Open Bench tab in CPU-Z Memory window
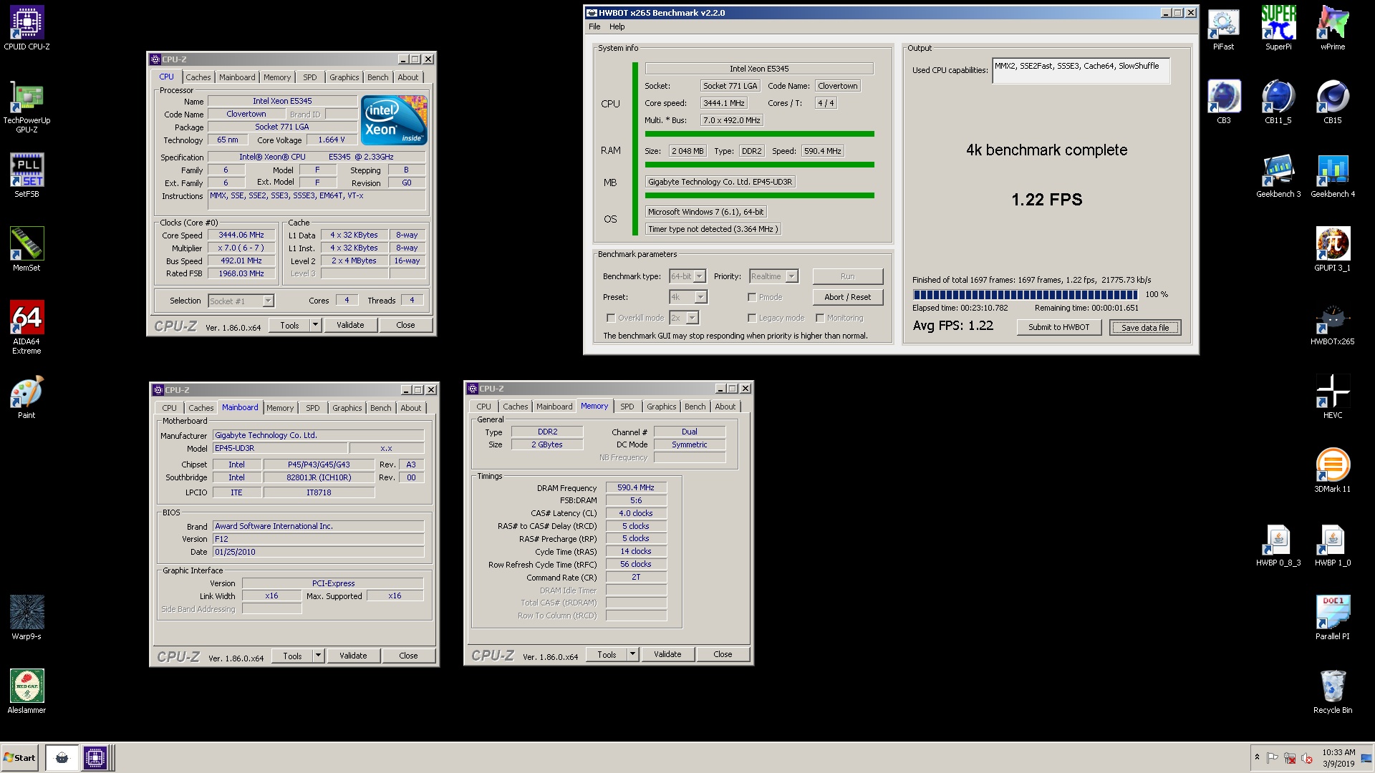The image size is (1375, 773). (x=695, y=407)
